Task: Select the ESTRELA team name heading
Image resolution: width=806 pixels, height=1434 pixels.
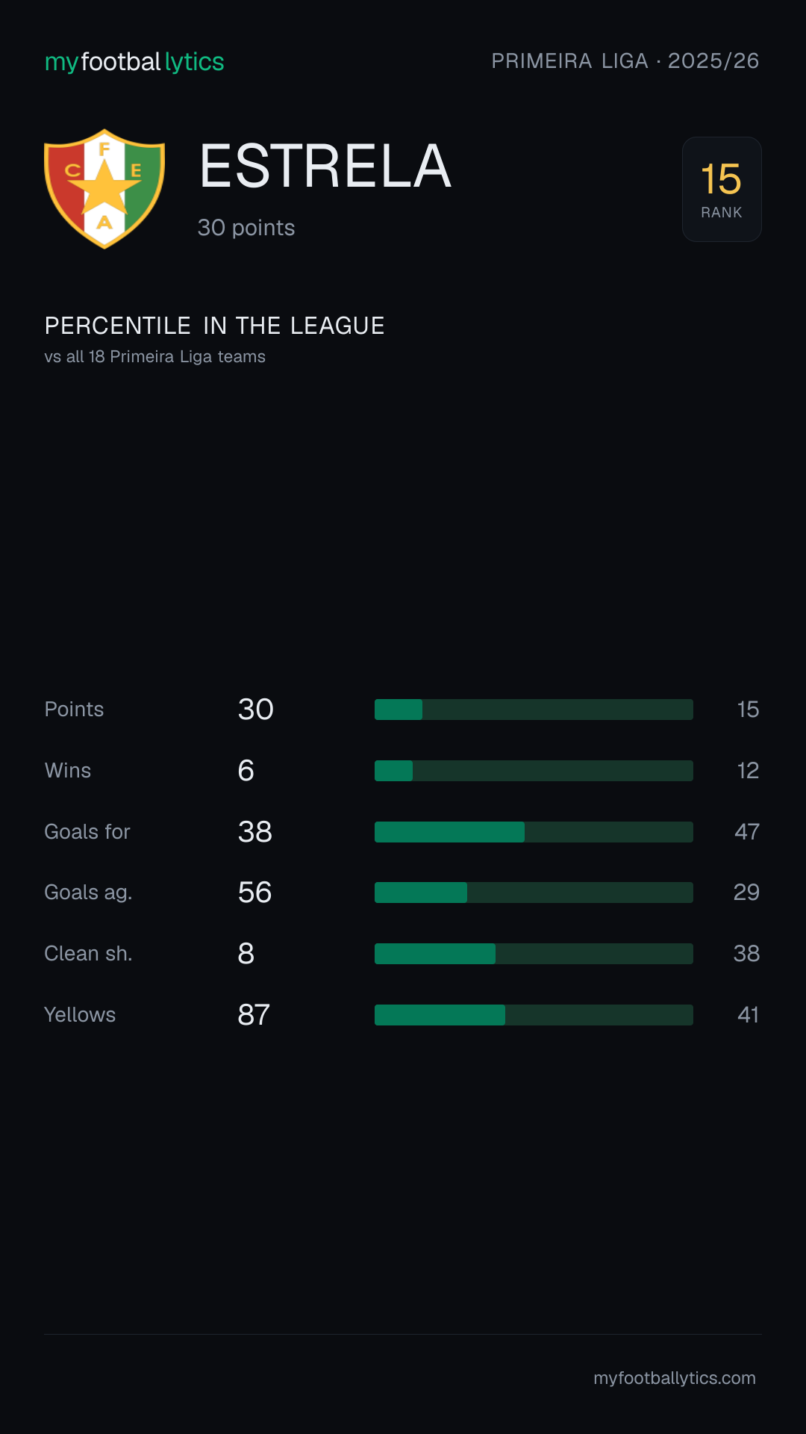Action: (x=325, y=167)
